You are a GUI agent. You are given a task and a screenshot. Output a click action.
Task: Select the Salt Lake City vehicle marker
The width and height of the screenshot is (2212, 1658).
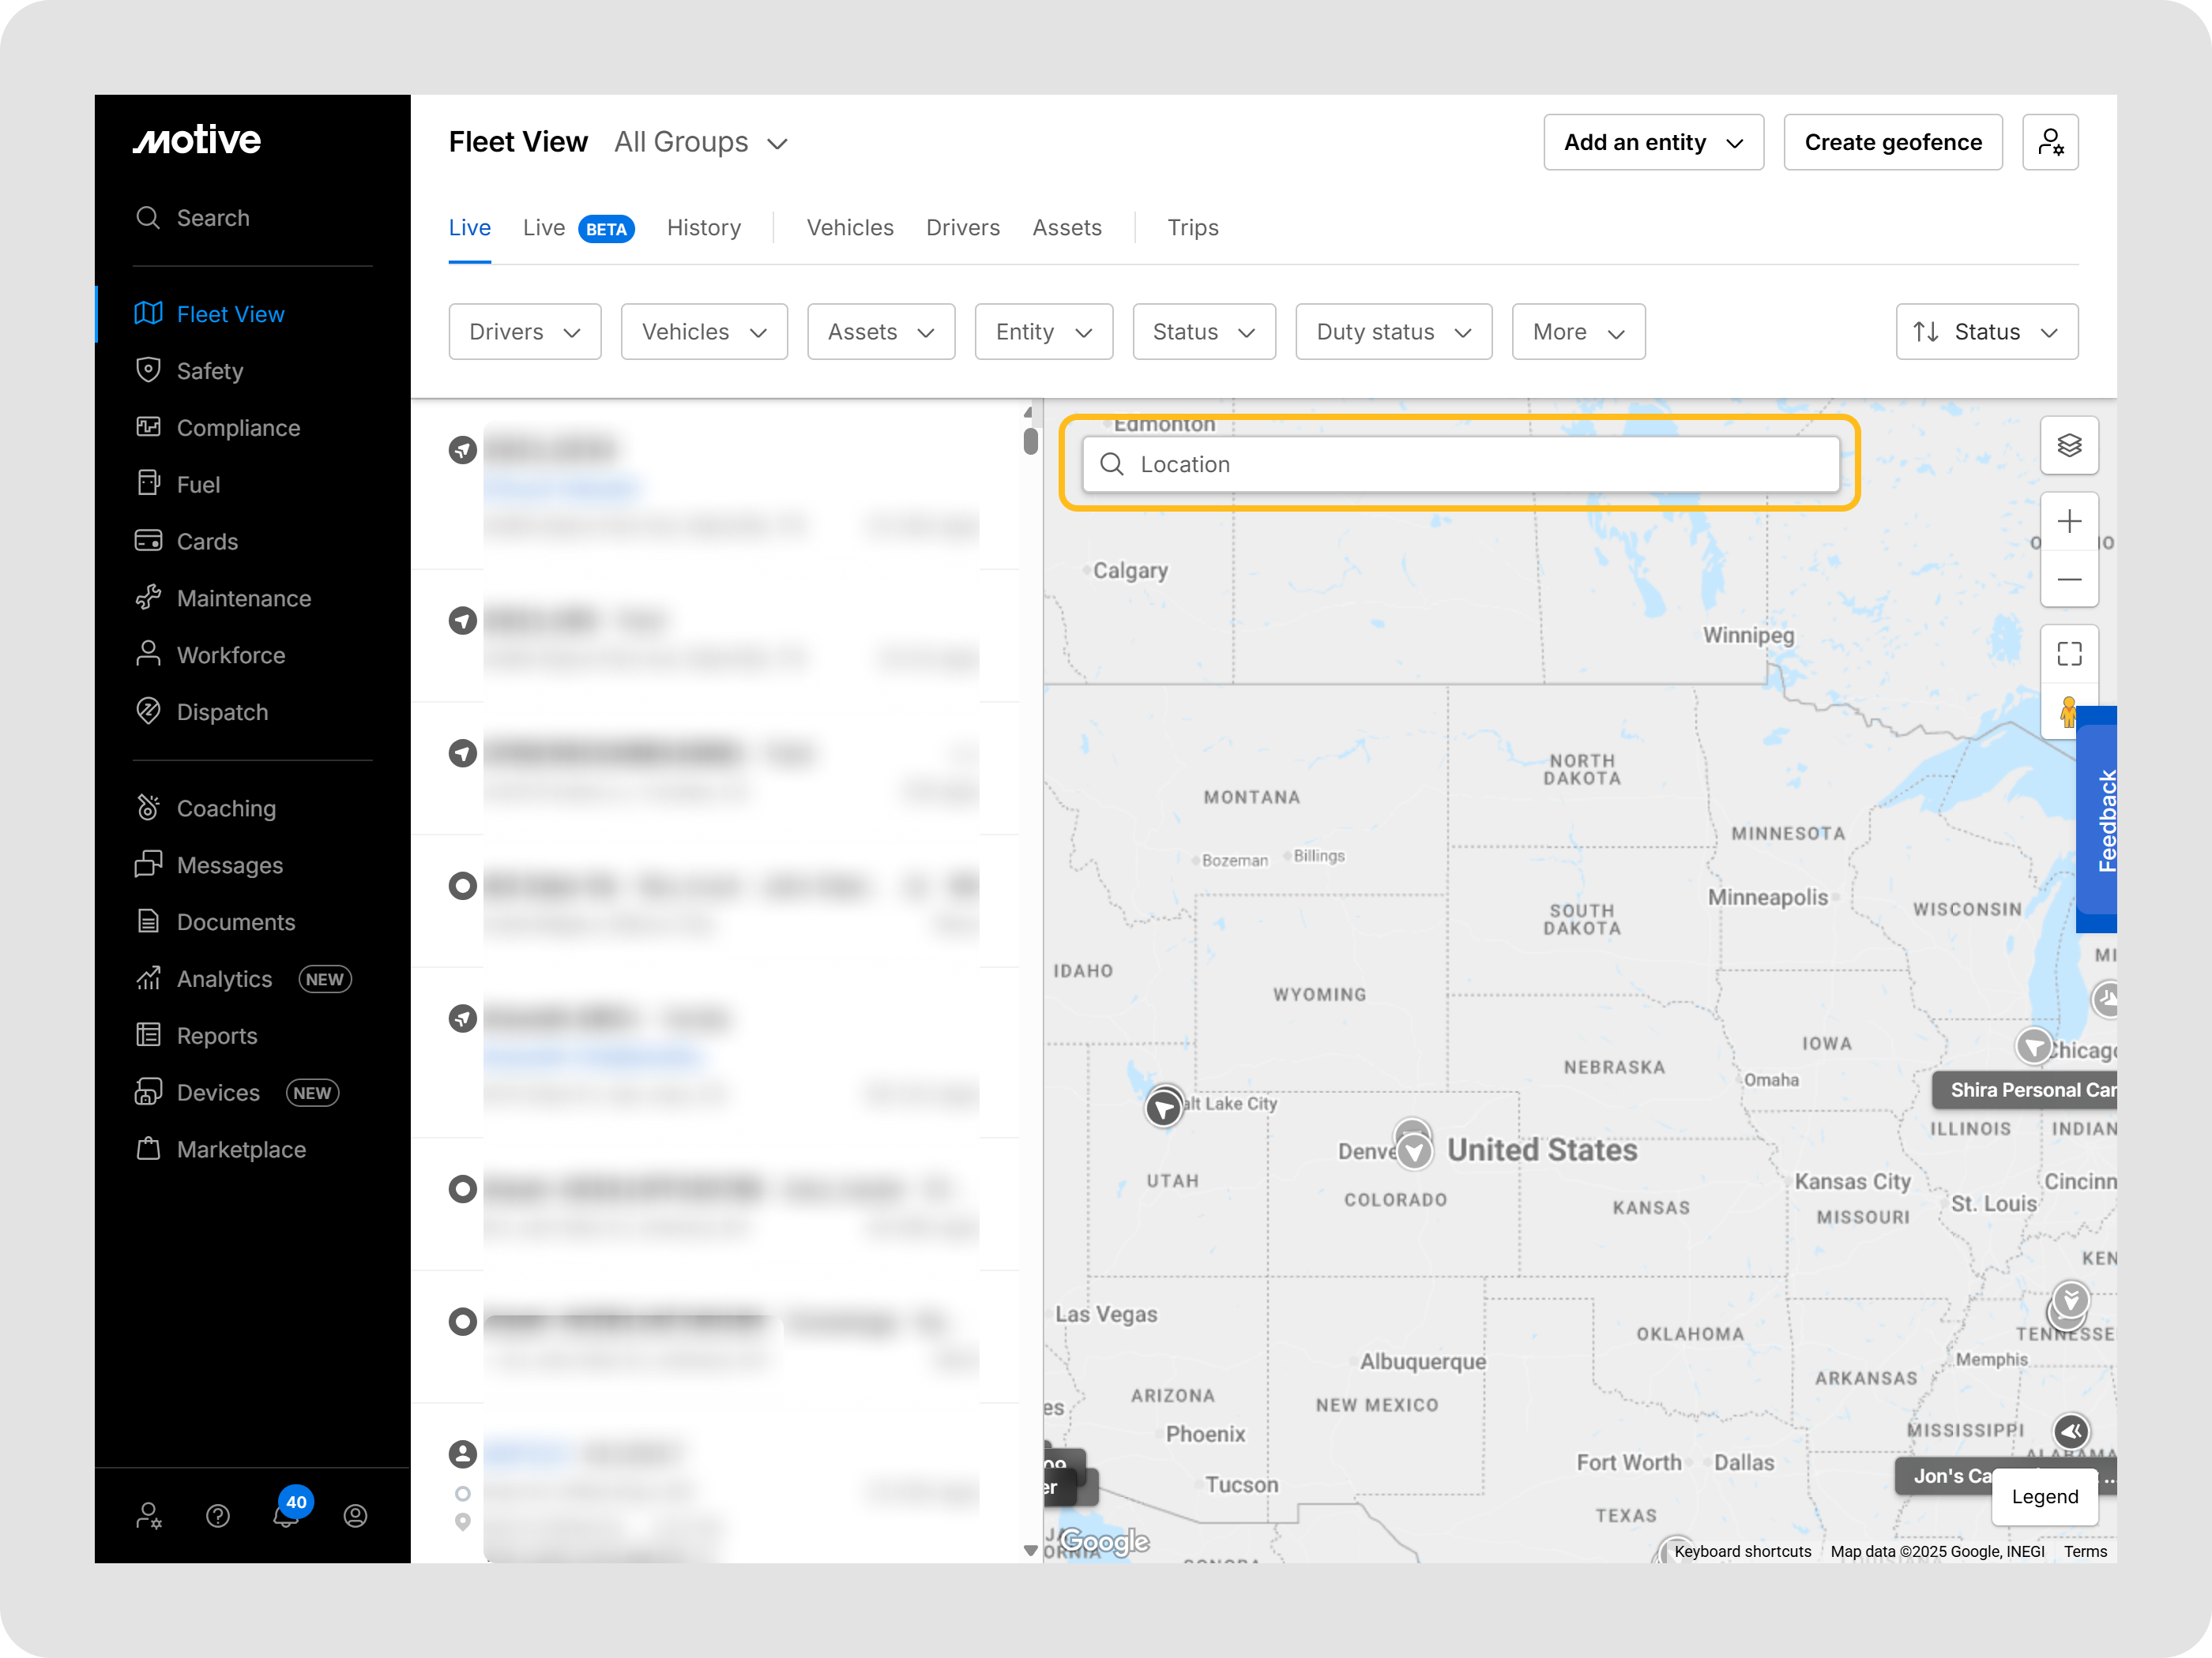tap(1163, 1108)
